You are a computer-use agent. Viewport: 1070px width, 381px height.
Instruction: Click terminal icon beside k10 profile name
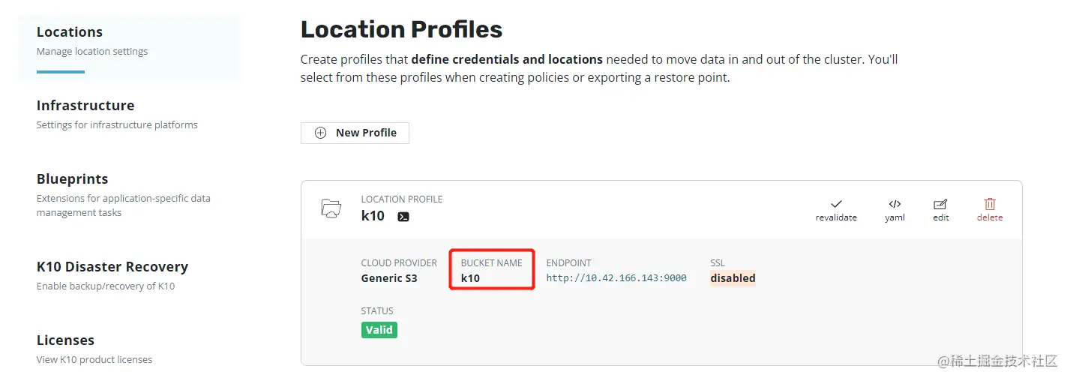pos(403,217)
